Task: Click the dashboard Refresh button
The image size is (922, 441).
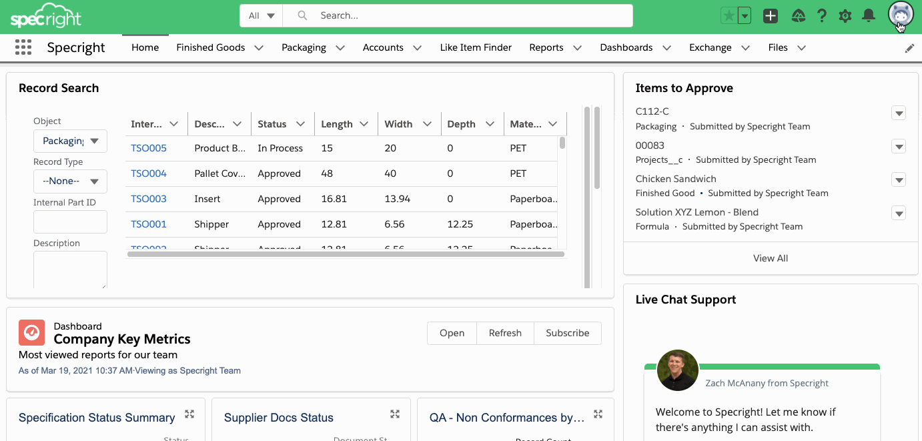Action: pyautogui.click(x=505, y=333)
